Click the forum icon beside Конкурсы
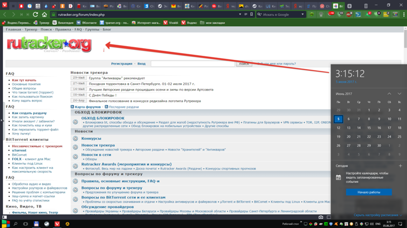 tap(75, 138)
